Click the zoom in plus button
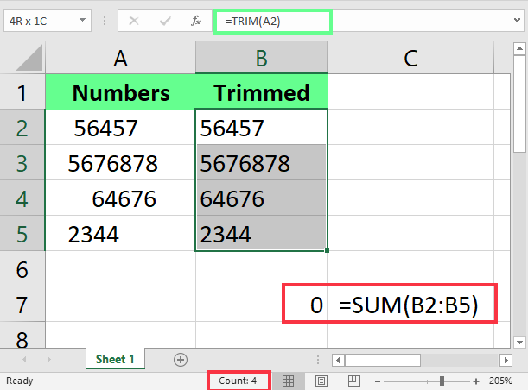Viewport: 528px width, 390px height. point(475,381)
